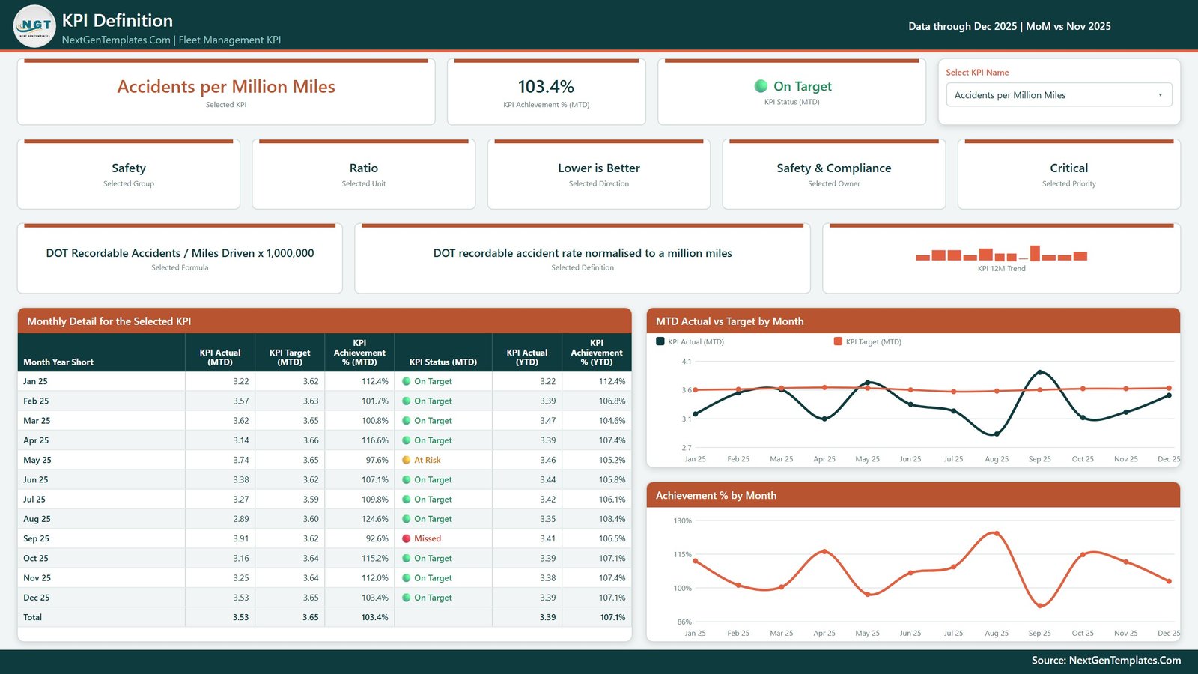The image size is (1198, 674).
Task: Click the 124.6% achievement value for Aug 25
Action: click(375, 519)
